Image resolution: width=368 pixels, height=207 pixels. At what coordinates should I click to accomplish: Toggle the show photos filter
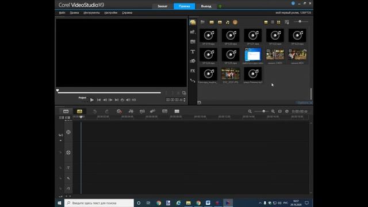click(x=220, y=22)
